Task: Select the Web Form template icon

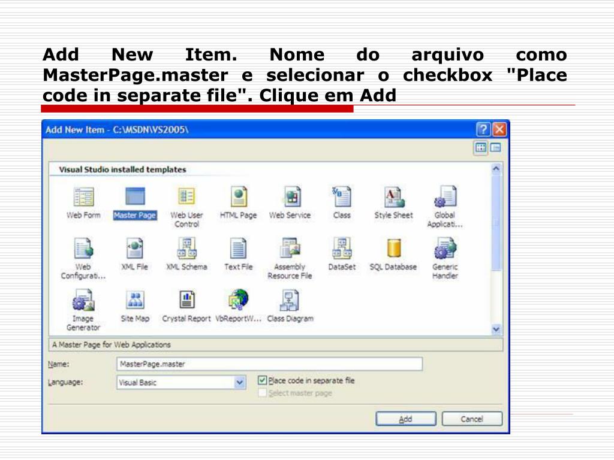Action: click(83, 198)
